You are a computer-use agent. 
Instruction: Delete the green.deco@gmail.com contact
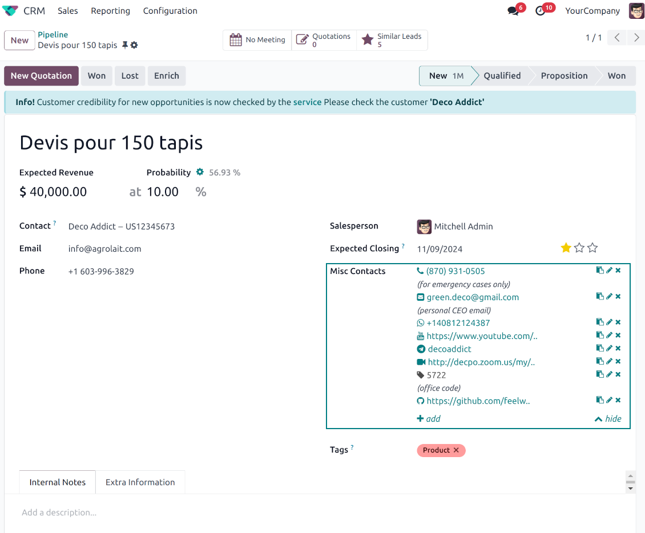[618, 296]
